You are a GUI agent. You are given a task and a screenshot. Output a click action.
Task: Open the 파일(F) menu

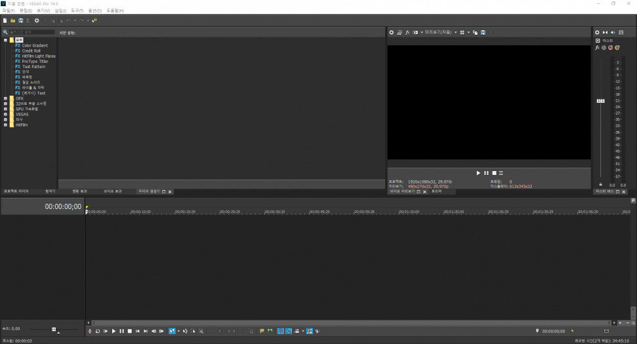9,10
